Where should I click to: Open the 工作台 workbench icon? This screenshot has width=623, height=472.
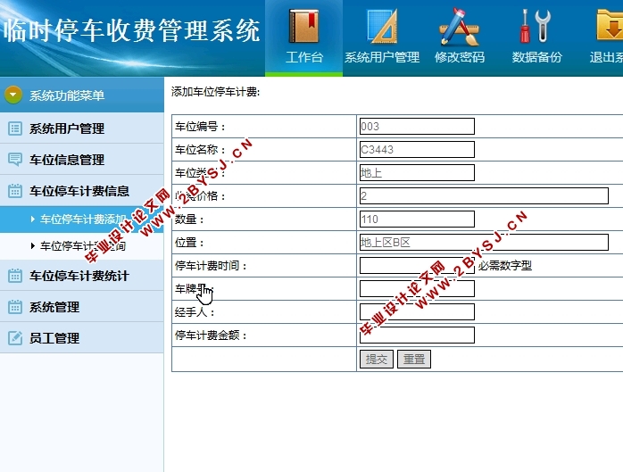[304, 27]
